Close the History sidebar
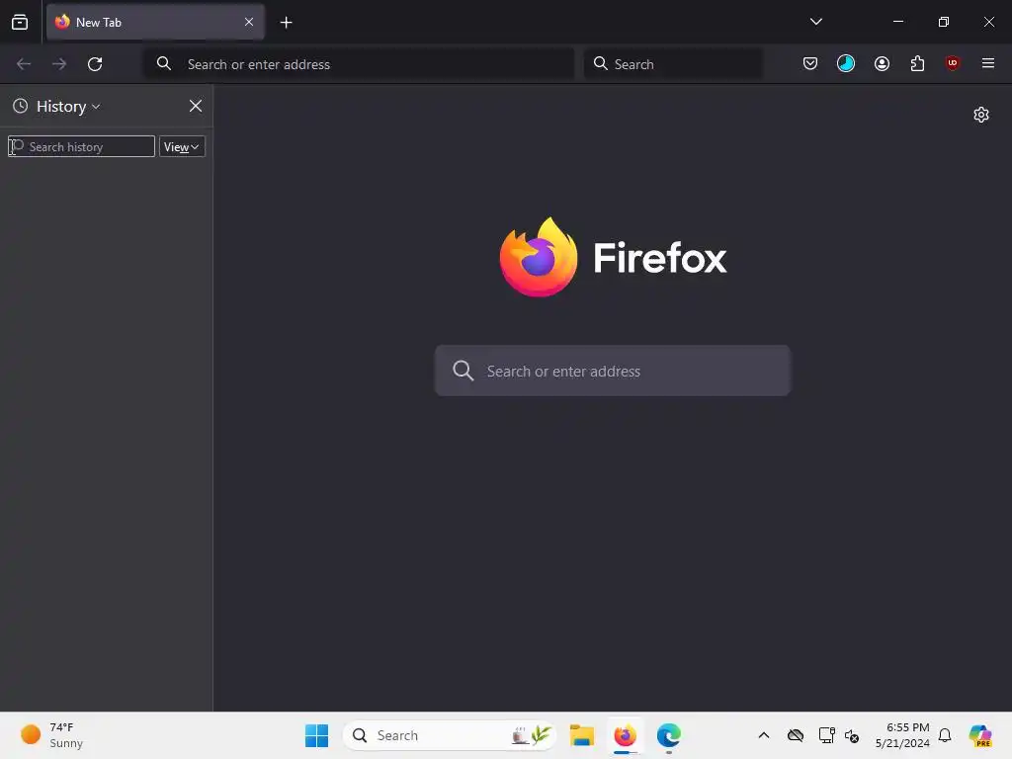The image size is (1012, 759). click(196, 106)
